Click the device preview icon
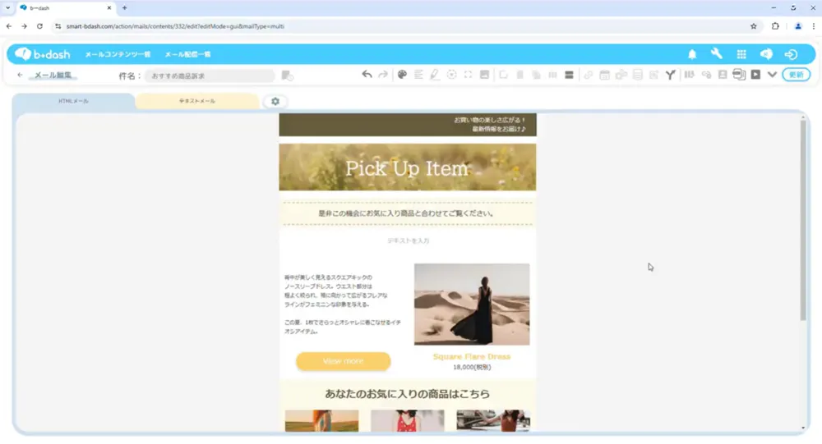 coord(739,75)
